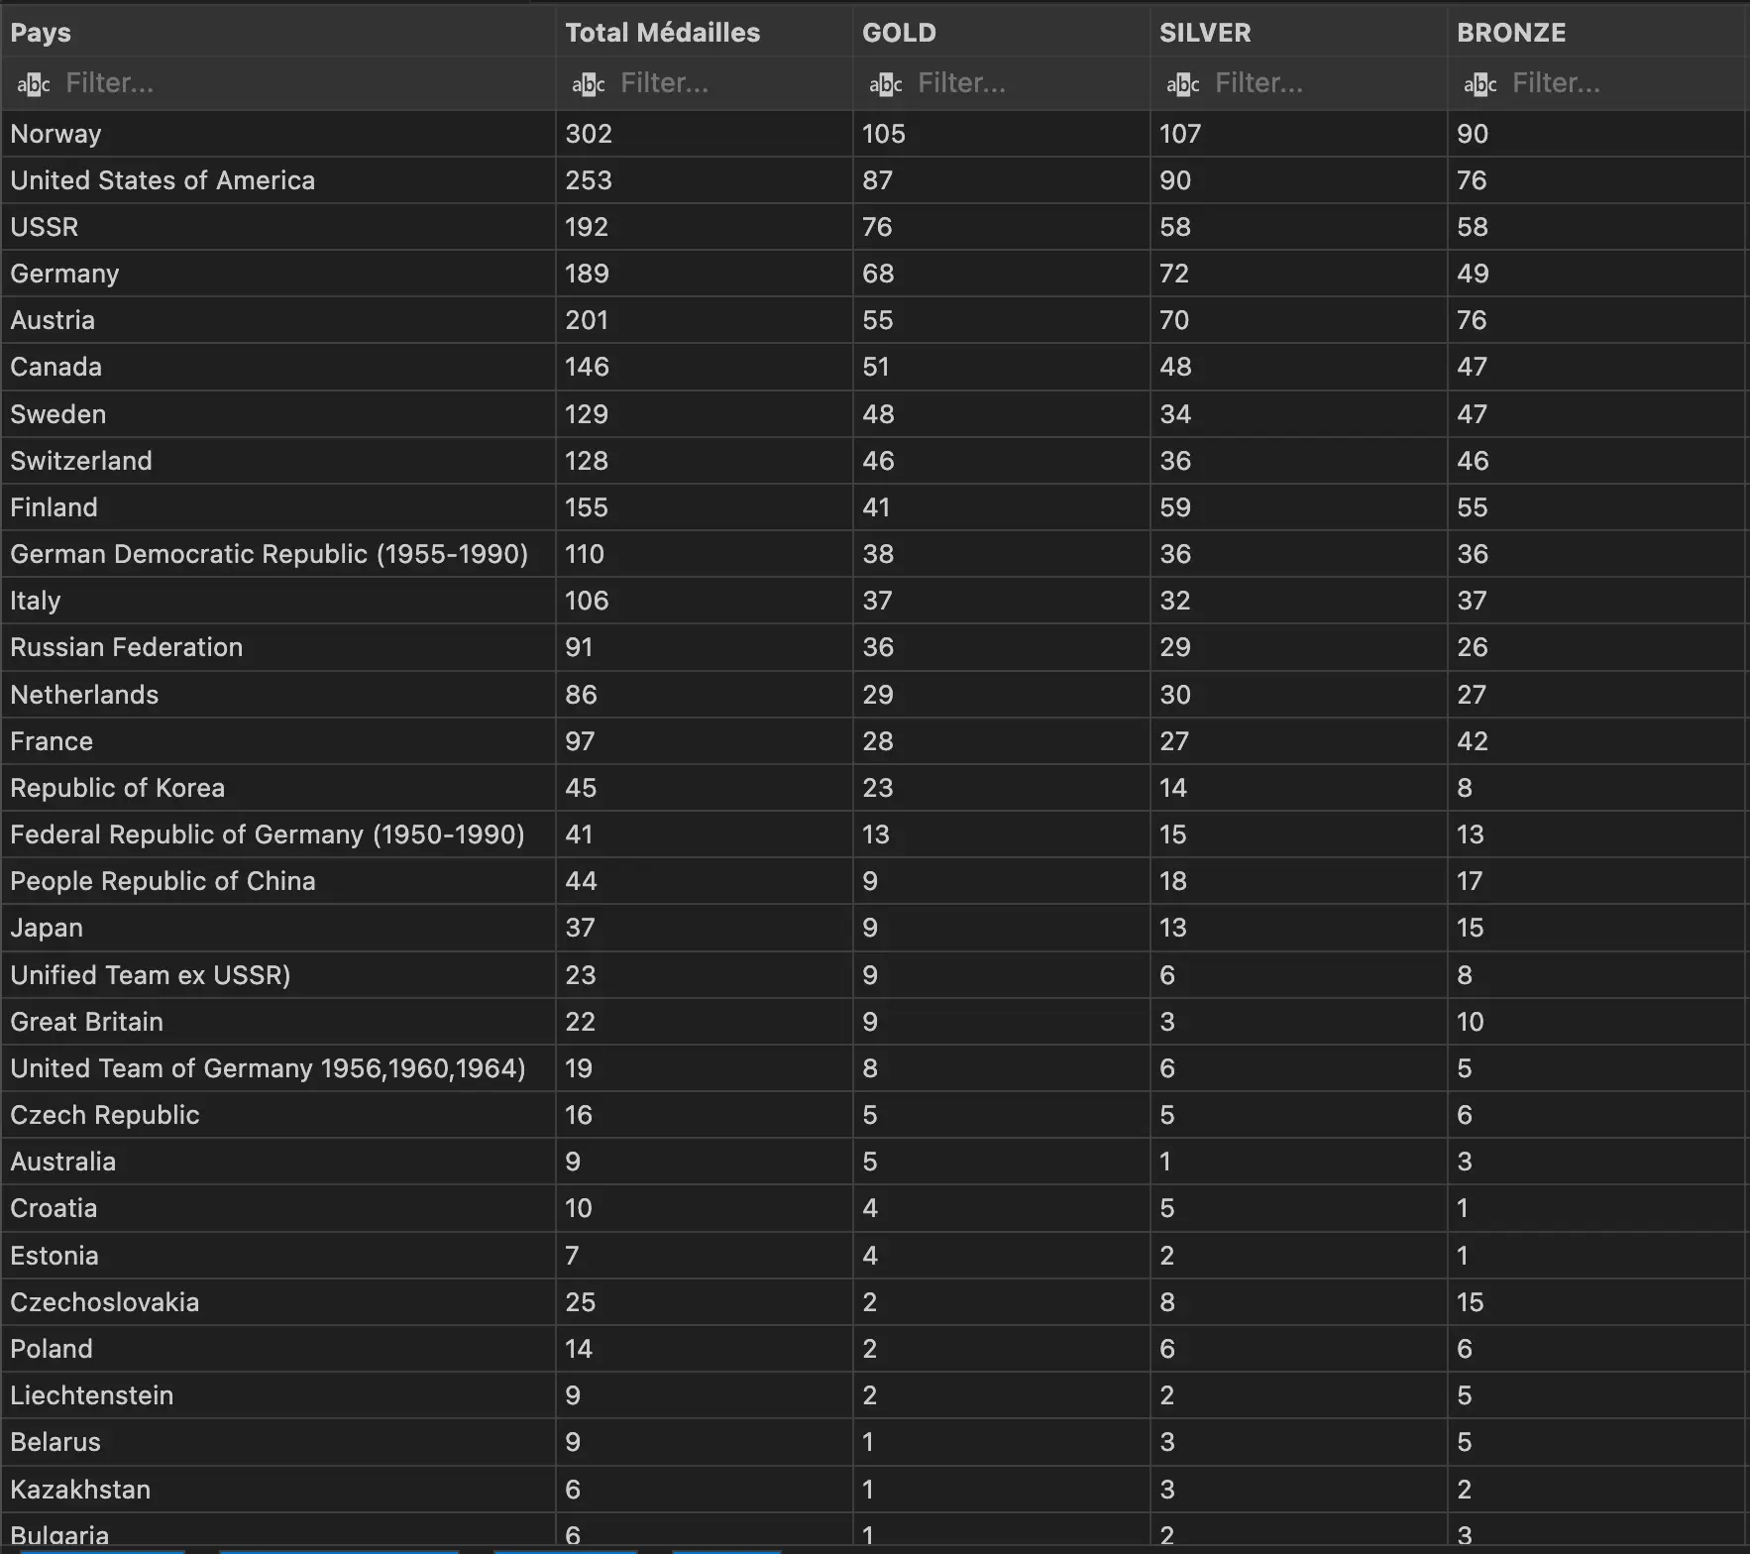This screenshot has width=1750, height=1554.
Task: Select the Great Britain cell
Action: point(278,1022)
